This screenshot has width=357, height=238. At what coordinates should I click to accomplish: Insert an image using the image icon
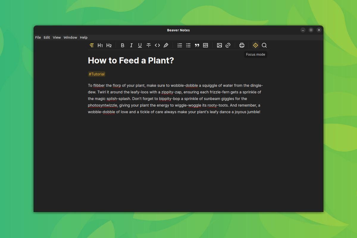click(219, 45)
